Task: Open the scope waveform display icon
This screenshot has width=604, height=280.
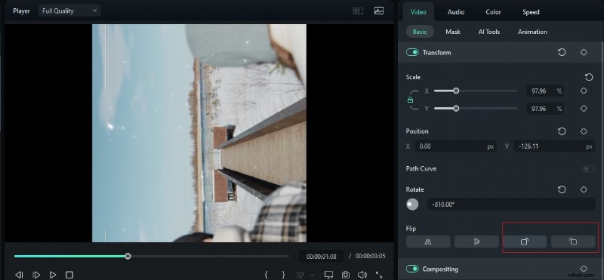Action: [379, 11]
